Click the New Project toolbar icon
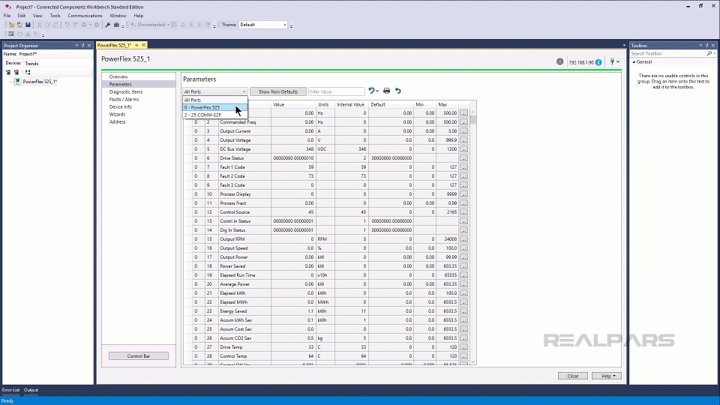Viewport: 720px width, 405px height. coord(11,25)
